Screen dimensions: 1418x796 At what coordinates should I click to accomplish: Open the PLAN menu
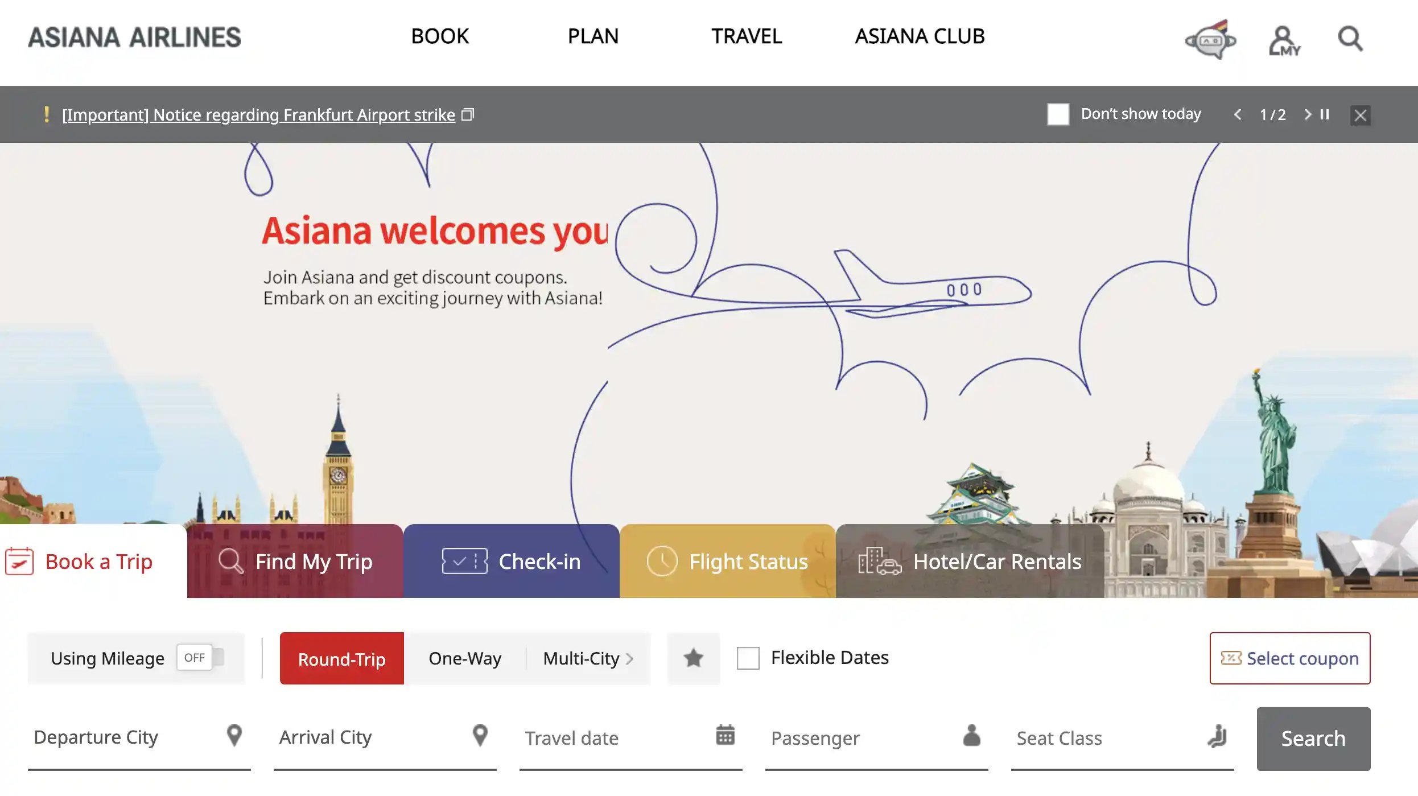pos(593,36)
